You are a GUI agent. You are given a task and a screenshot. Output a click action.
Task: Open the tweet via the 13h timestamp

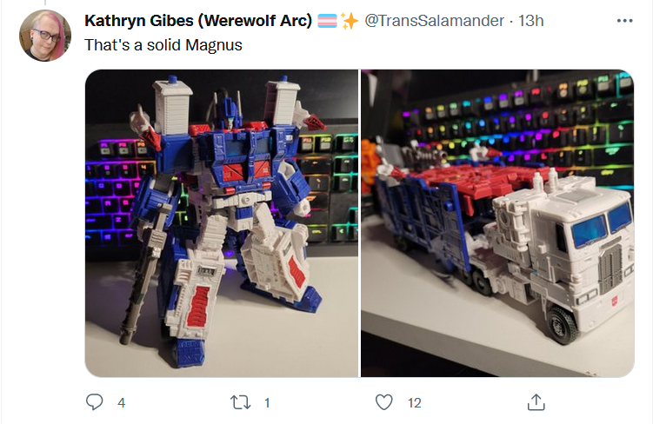click(531, 20)
